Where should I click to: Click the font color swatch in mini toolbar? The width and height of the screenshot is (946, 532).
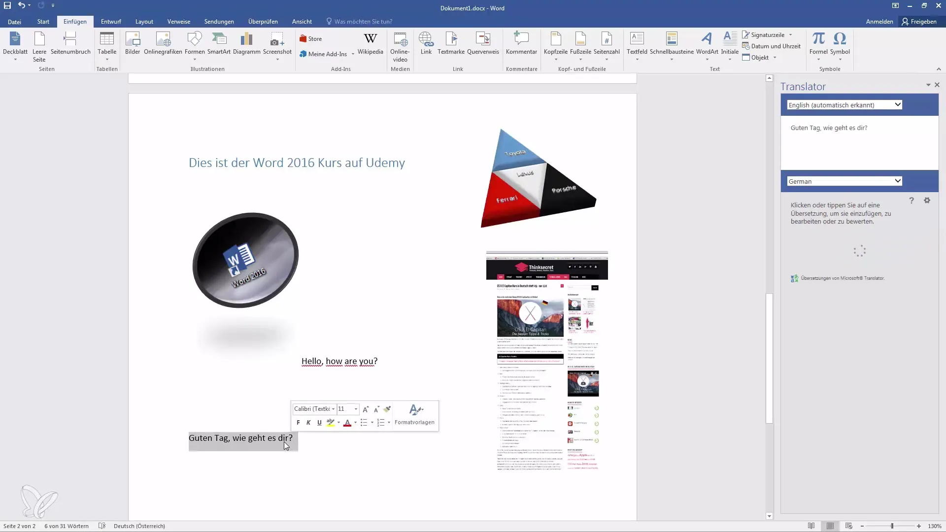pyautogui.click(x=347, y=423)
